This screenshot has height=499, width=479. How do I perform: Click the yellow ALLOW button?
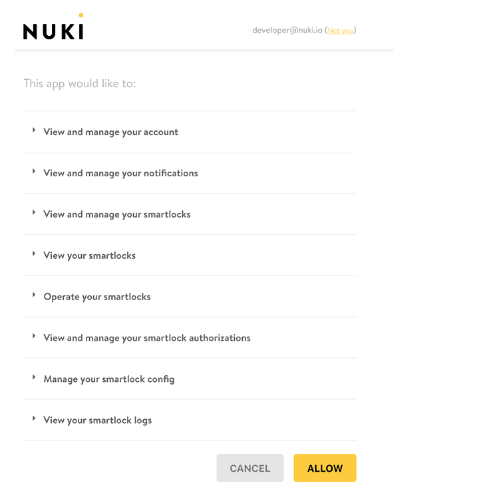coord(325,468)
